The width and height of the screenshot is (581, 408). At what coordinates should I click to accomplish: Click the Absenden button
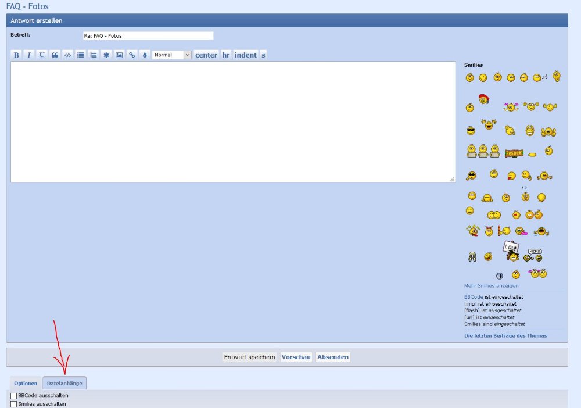[x=333, y=357]
